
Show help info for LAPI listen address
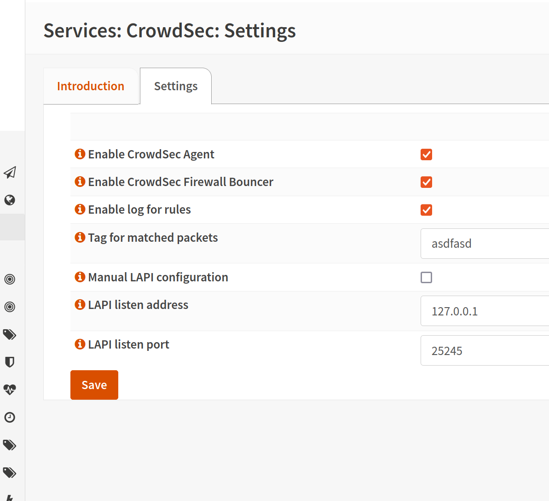pos(80,304)
